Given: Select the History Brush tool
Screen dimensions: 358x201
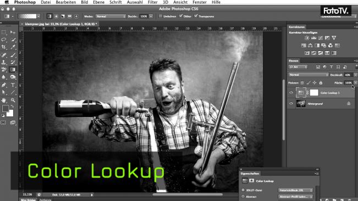Looking at the screenshot, I should click(13, 62).
